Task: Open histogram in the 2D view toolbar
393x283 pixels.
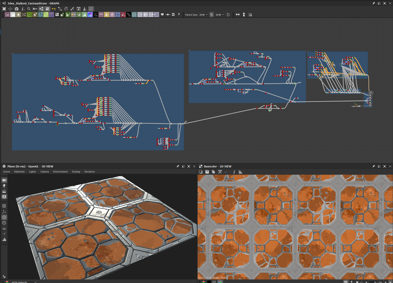Action: (240, 172)
